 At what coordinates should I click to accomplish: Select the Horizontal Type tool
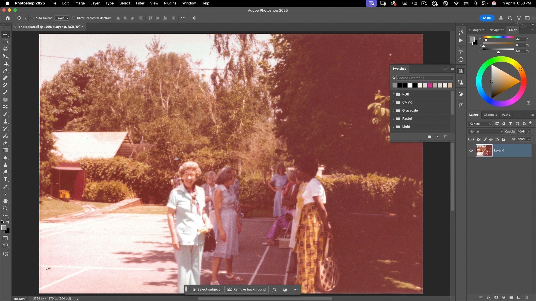coord(5,179)
